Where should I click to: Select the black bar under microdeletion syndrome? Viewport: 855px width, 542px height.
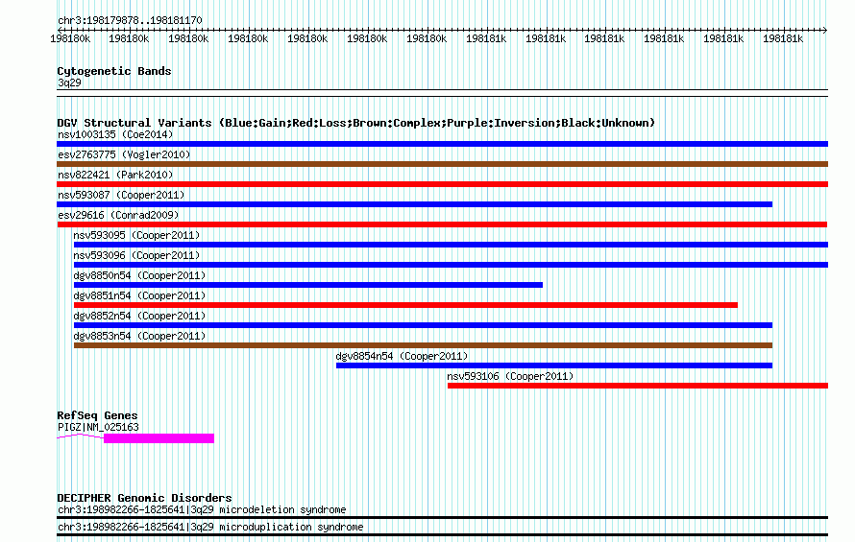[442, 518]
